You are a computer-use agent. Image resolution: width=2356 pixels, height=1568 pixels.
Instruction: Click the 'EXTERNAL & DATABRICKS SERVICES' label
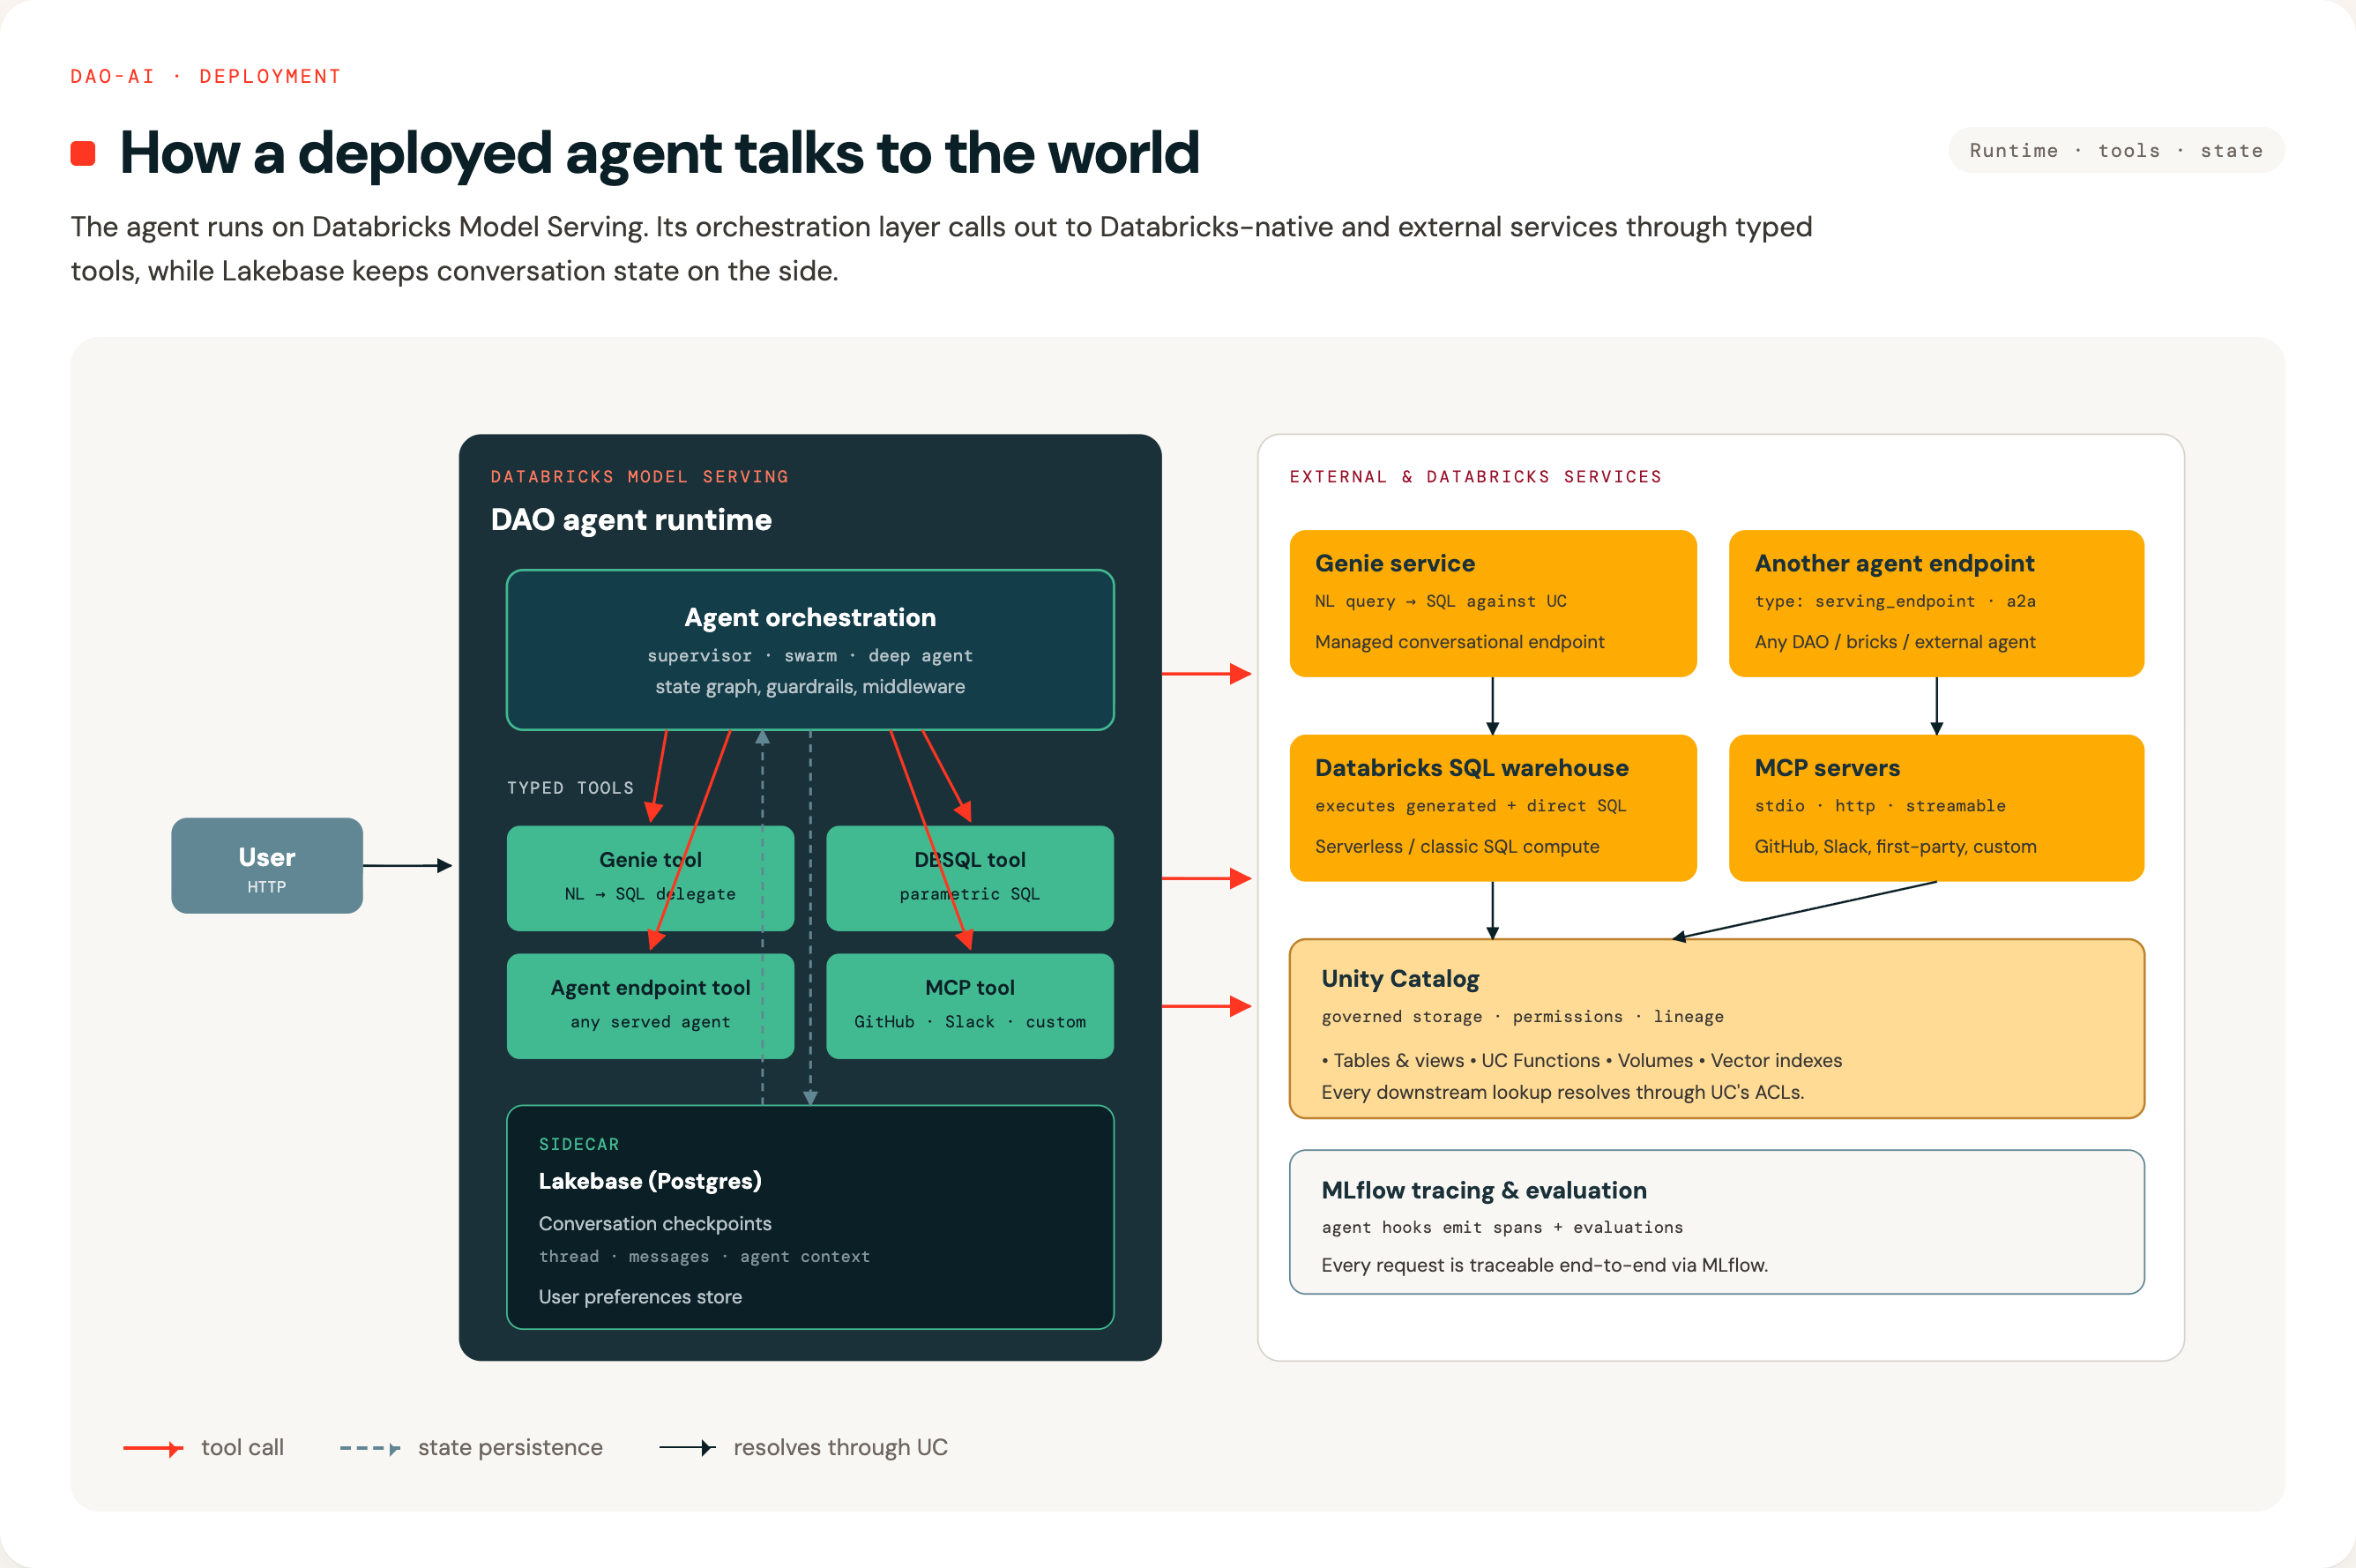click(x=1475, y=477)
